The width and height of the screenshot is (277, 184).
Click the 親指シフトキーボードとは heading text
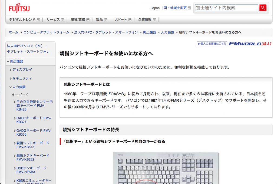tap(87, 84)
